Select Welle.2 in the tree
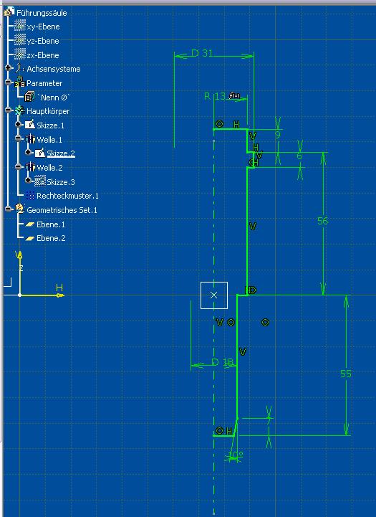This screenshot has height=517, width=376. [49, 168]
